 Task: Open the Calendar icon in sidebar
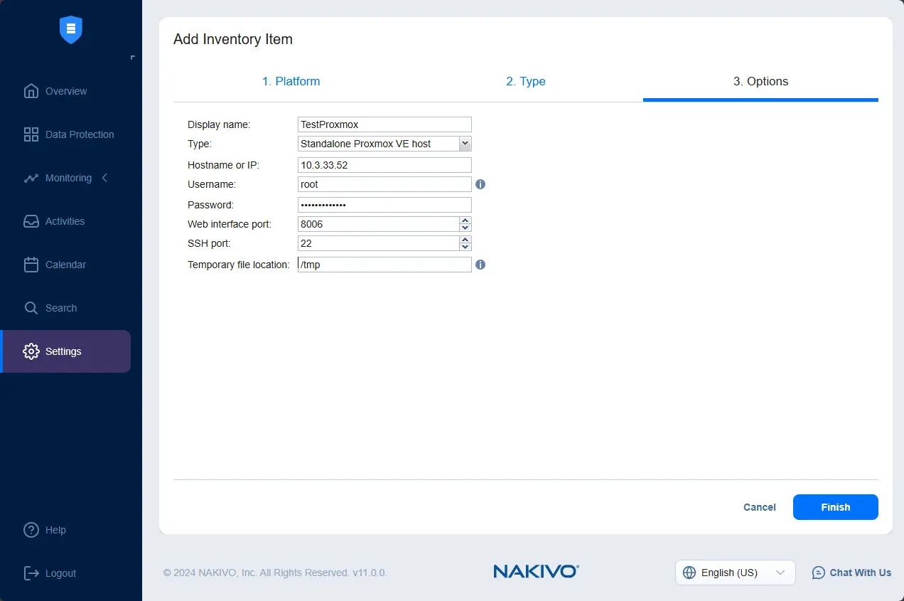click(31, 265)
